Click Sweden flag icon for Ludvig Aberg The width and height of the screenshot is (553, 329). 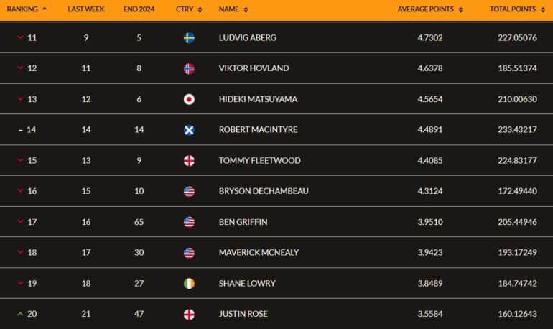pos(189,38)
